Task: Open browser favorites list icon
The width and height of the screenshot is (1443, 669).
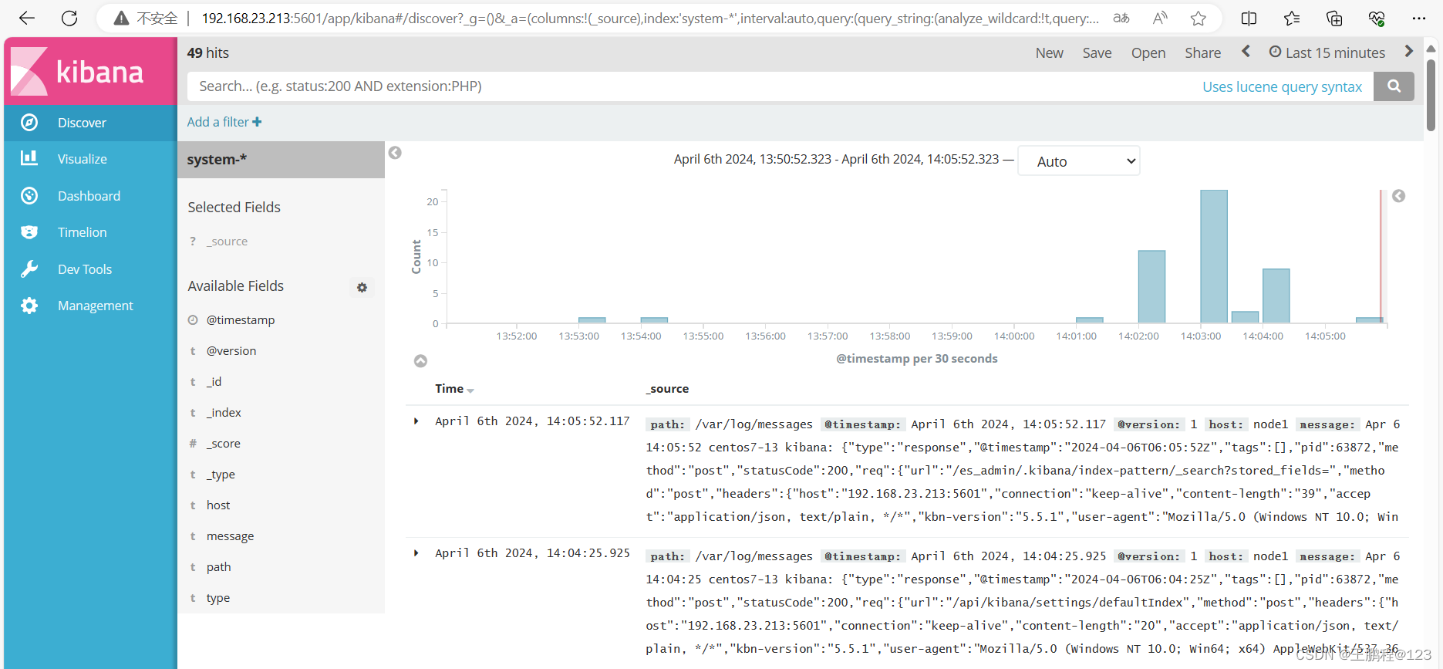Action: click(x=1292, y=18)
